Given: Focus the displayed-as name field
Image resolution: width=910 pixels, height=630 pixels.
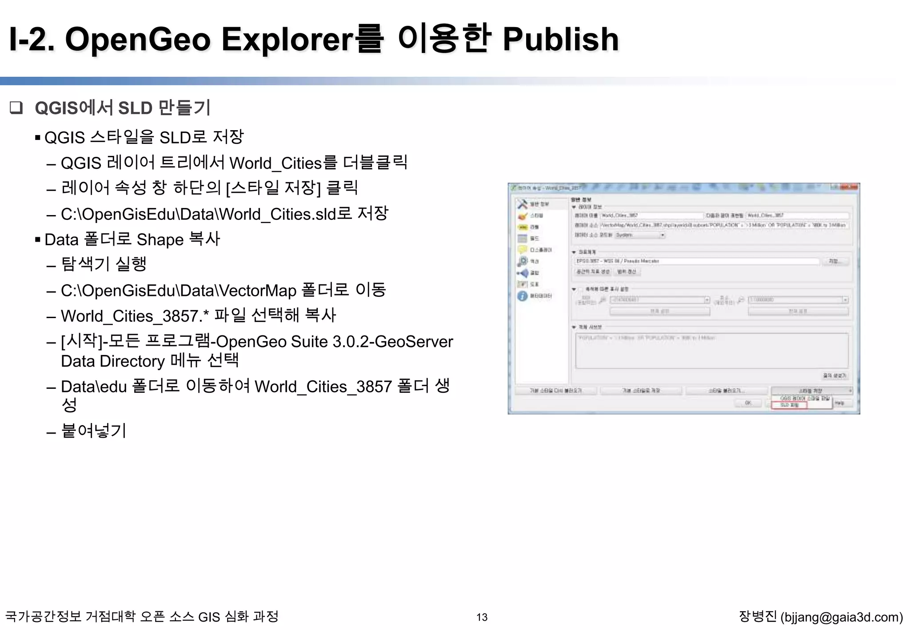Looking at the screenshot, I should (x=798, y=215).
